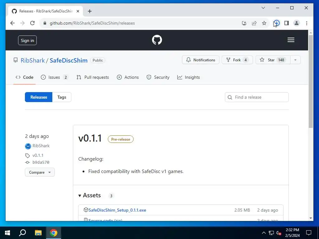The width and height of the screenshot is (319, 239).
Task: Click the install app icon in address bar
Action: pos(244,23)
